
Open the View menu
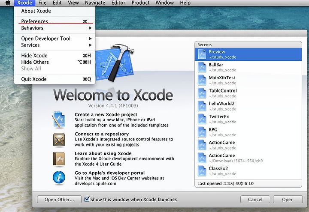pos(73,3)
